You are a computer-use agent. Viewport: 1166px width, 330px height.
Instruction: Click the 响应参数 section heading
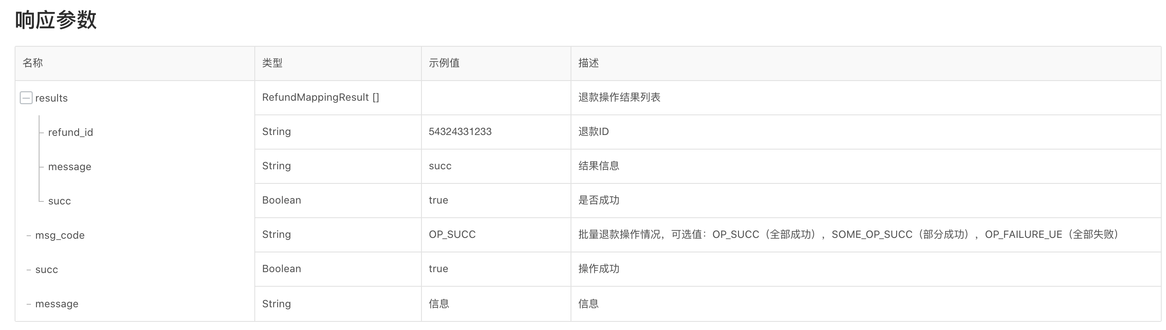pos(56,20)
